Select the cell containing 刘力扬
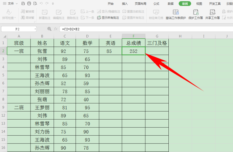 pyautogui.click(x=42, y=132)
